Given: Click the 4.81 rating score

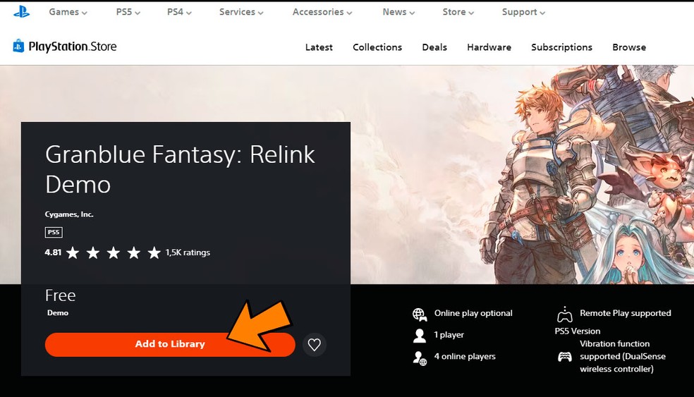Looking at the screenshot, I should click(x=53, y=252).
